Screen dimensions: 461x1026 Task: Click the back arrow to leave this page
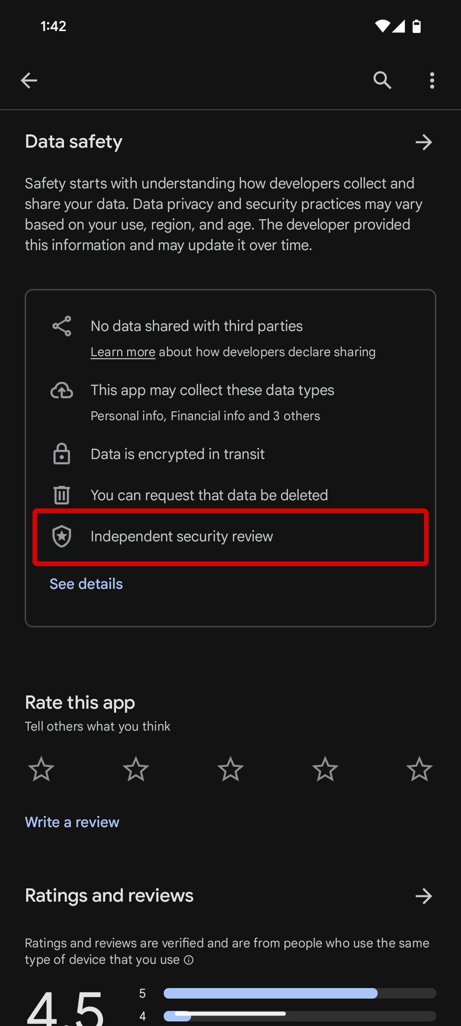(29, 80)
